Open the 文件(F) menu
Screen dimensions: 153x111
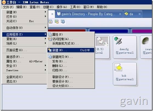coord(8,7)
